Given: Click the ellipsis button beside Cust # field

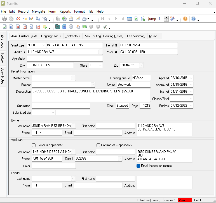Looking at the screenshot, I should tap(120, 158).
